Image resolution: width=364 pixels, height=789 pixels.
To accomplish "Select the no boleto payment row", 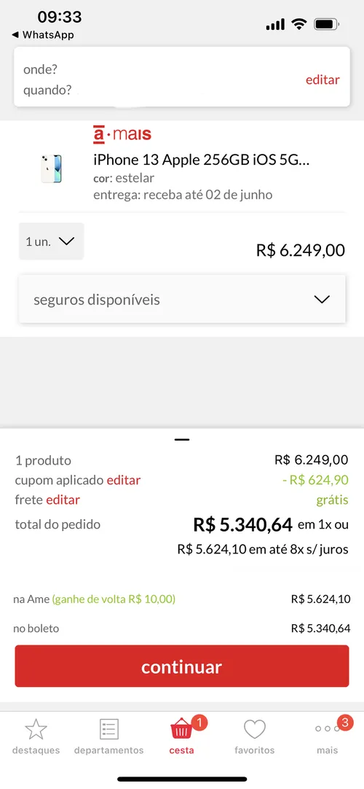I will click(x=182, y=628).
